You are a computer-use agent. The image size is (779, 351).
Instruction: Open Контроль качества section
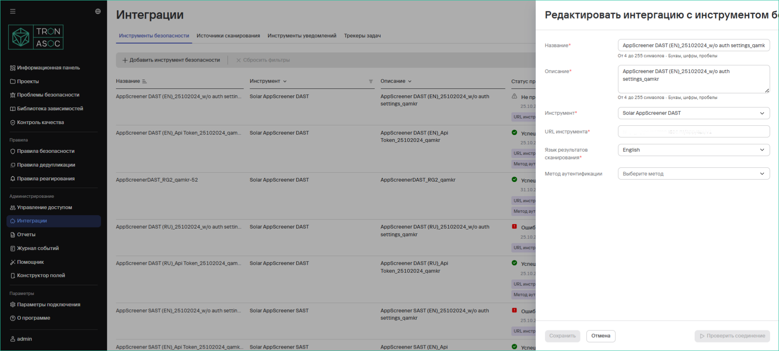pyautogui.click(x=40, y=122)
